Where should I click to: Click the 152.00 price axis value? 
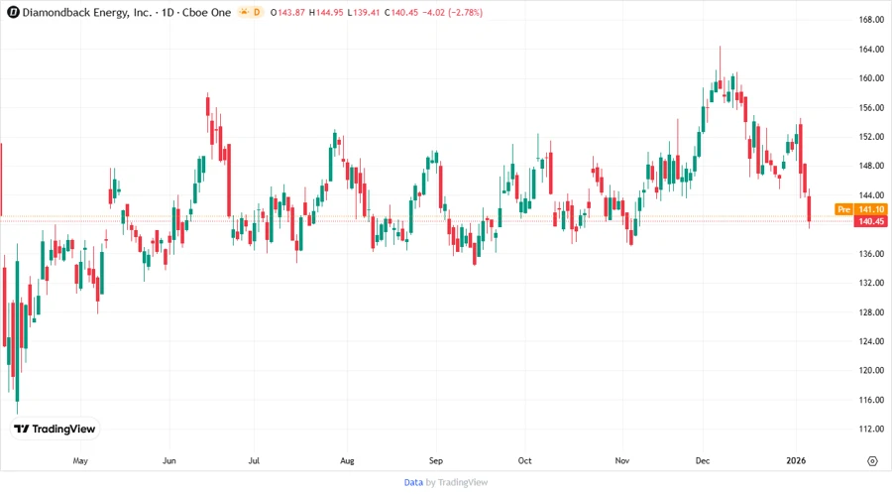click(x=871, y=137)
